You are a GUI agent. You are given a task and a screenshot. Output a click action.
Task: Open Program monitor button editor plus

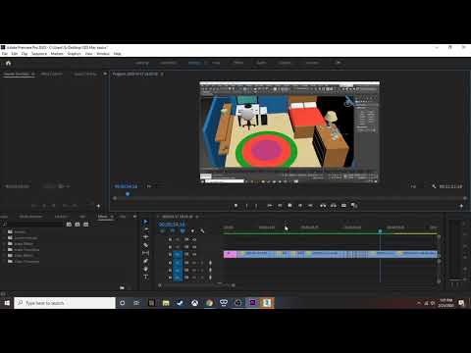461,206
